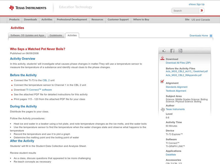220x164 pixels.
Task: Open the Activities navigation menu
Action: click(47, 19)
